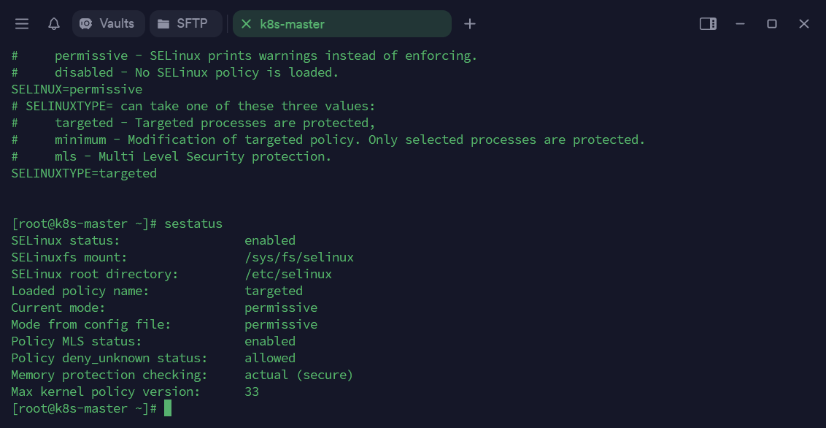Maximize the terminal window
826x428 pixels.
(x=772, y=24)
